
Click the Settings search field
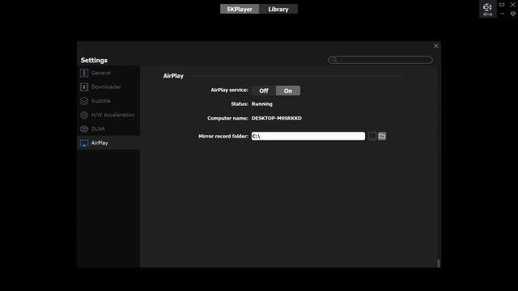pos(380,60)
